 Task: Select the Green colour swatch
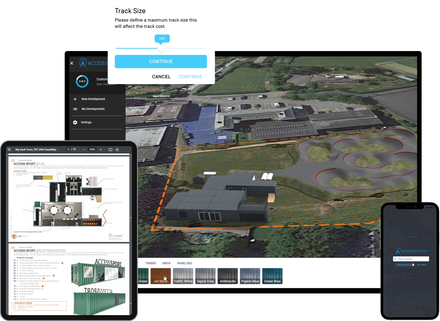(x=143, y=276)
